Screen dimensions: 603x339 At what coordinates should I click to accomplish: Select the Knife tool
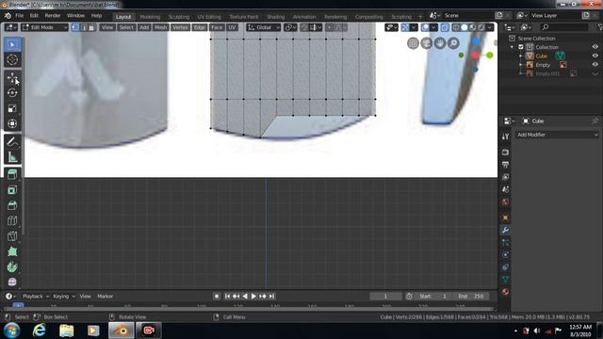(12, 236)
